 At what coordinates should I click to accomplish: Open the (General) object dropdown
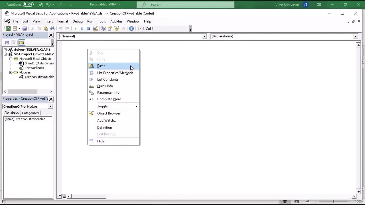pos(204,36)
